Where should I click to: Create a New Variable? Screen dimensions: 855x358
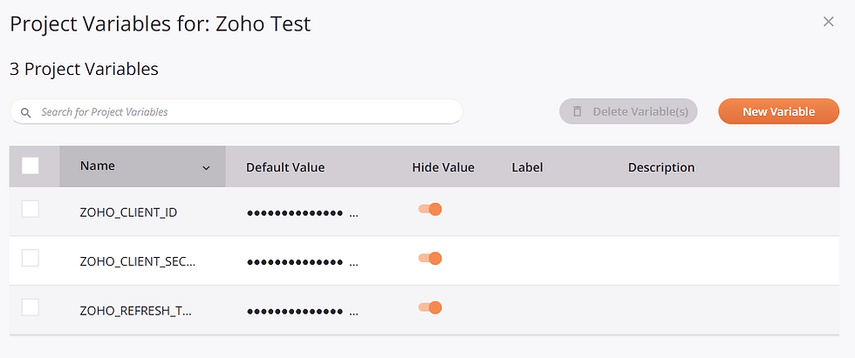[x=778, y=111]
